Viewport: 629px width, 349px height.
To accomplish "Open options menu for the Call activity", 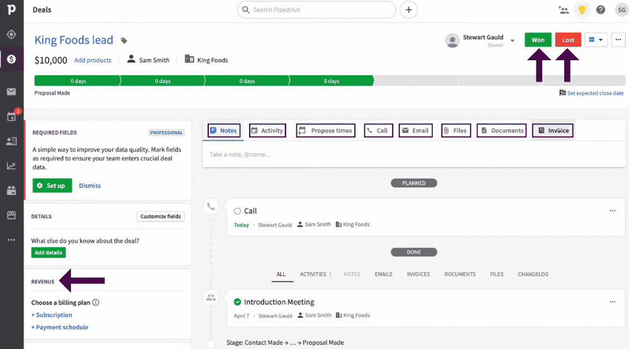I will [x=613, y=210].
